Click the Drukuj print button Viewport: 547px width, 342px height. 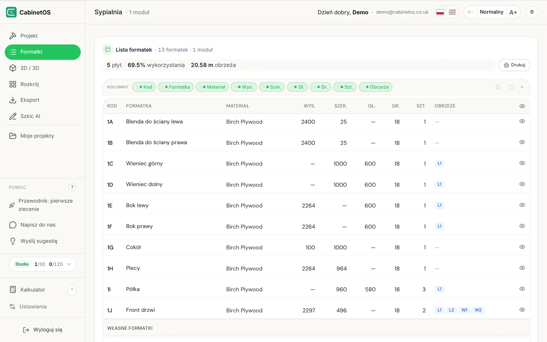tap(514, 65)
